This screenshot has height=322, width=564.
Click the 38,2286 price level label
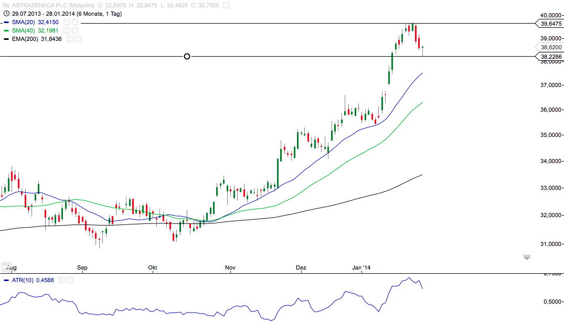click(549, 57)
